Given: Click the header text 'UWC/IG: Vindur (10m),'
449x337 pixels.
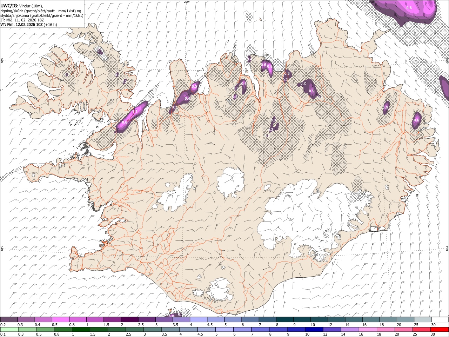Looking at the screenshot, I should [x=22, y=6].
